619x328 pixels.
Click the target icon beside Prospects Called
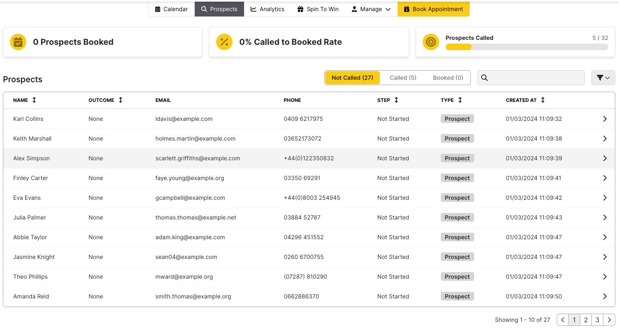pyautogui.click(x=431, y=42)
